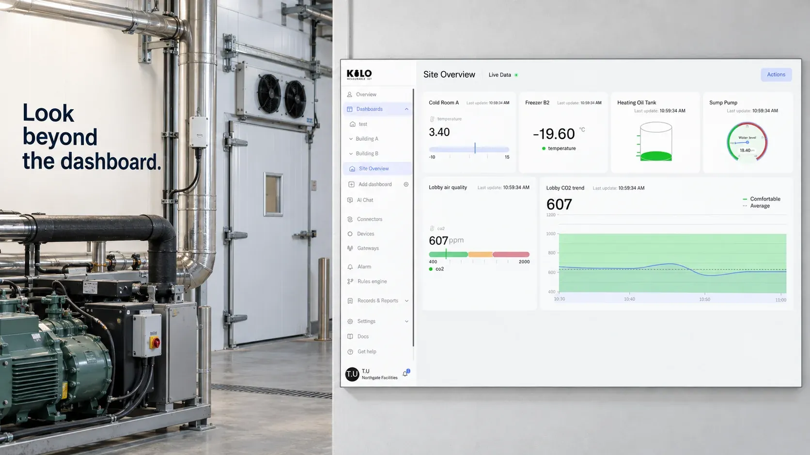
Task: Click the KOLO logo
Action: [x=359, y=74]
